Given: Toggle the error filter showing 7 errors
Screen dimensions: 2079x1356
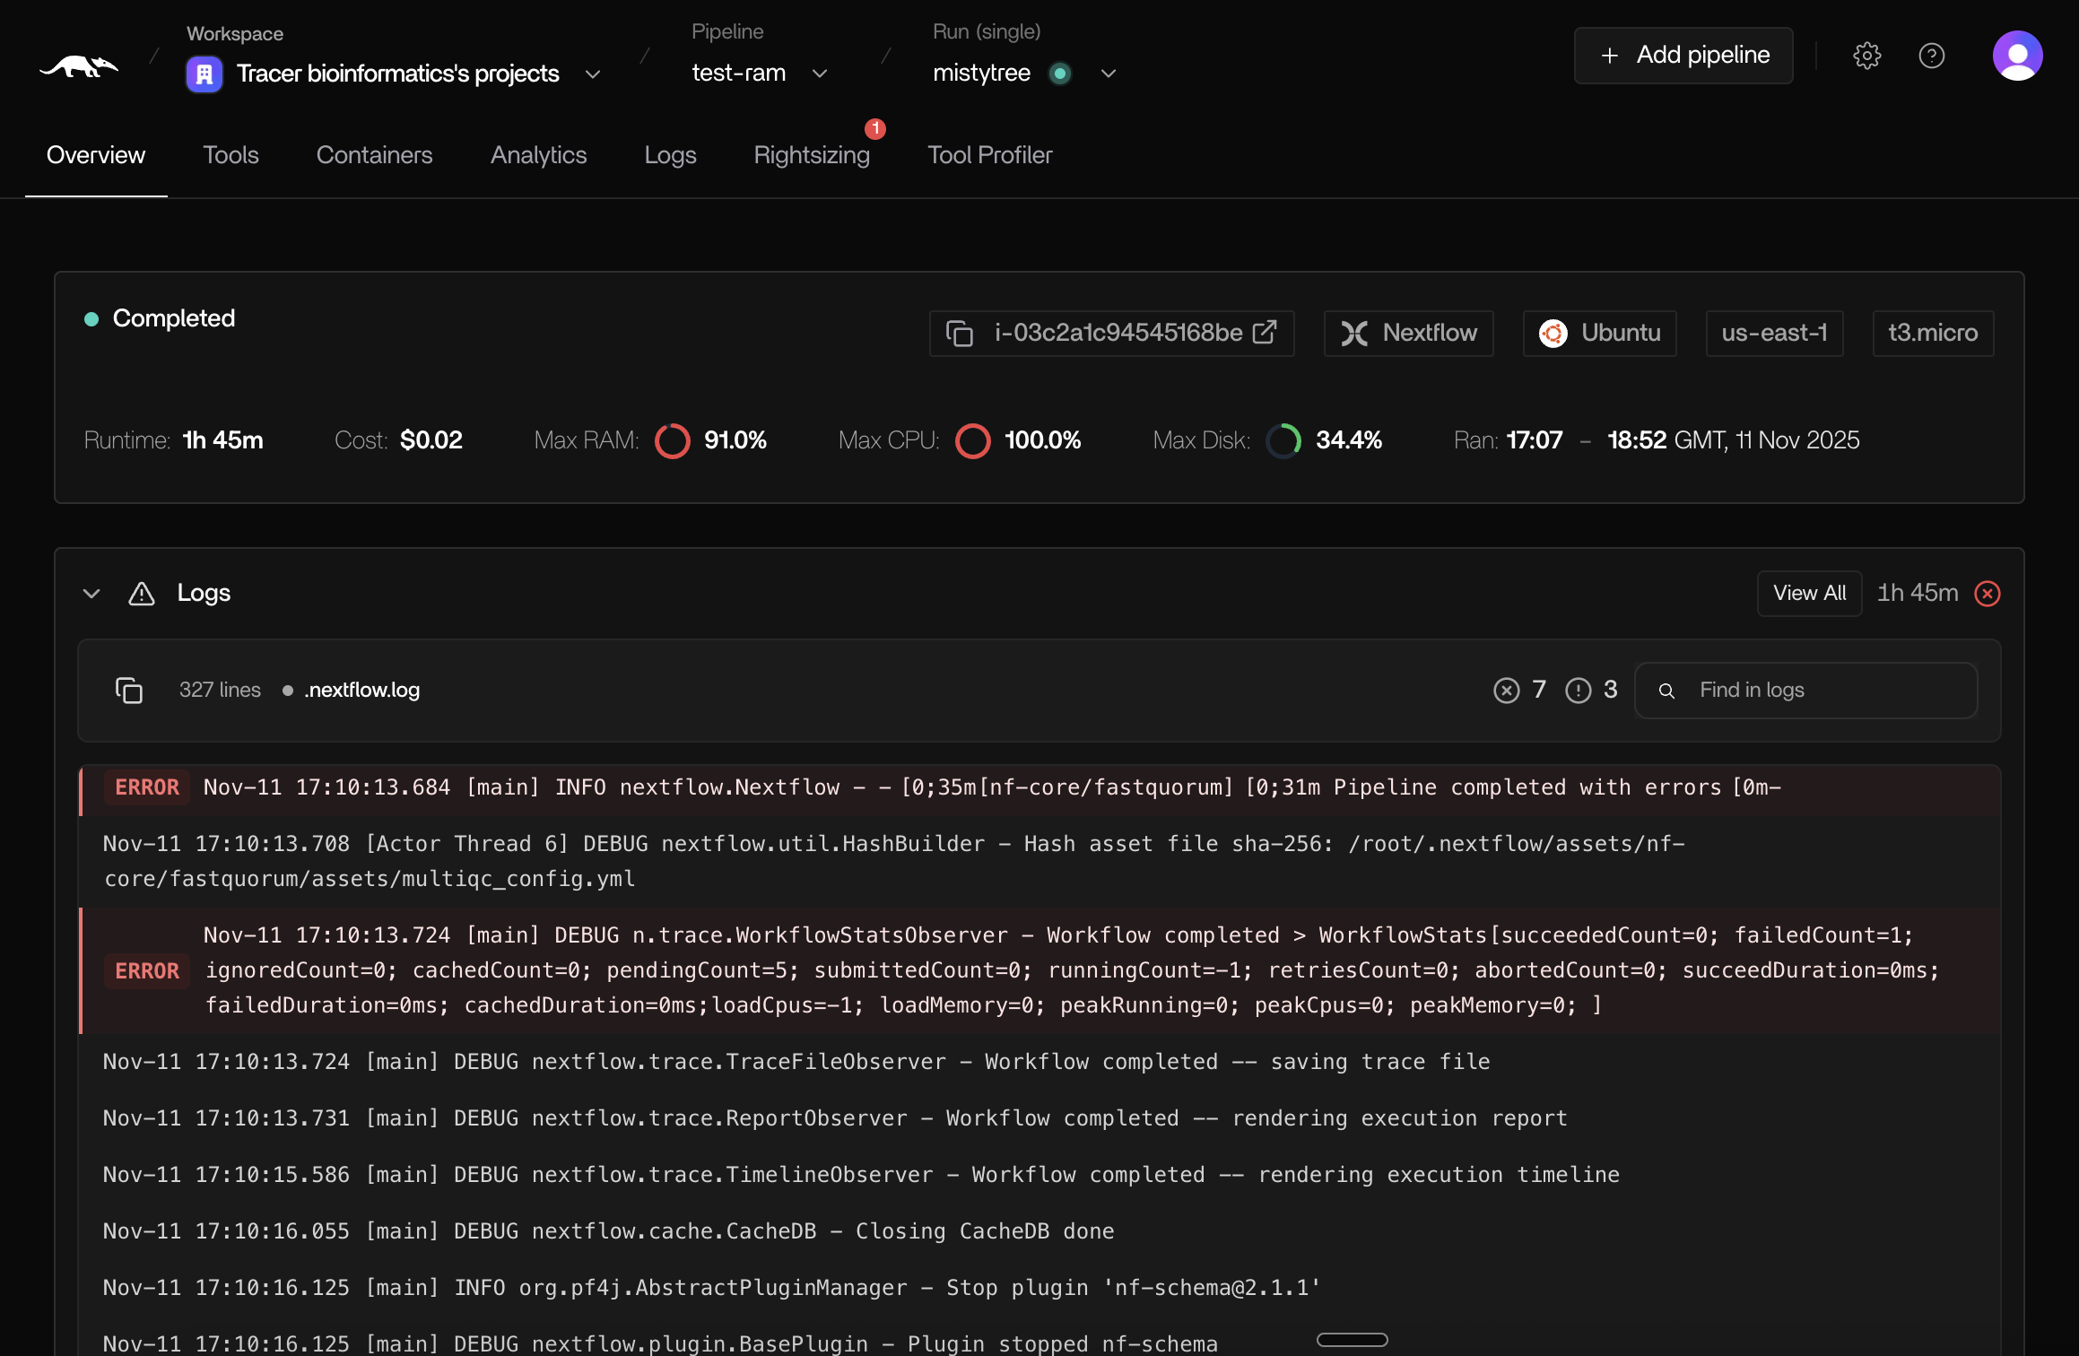Looking at the screenshot, I should click(1508, 690).
